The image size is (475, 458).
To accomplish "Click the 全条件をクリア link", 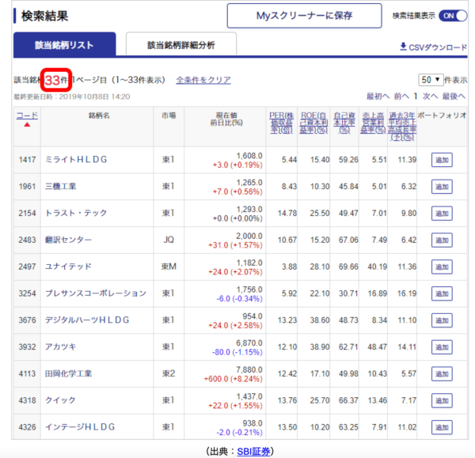I will pyautogui.click(x=203, y=80).
